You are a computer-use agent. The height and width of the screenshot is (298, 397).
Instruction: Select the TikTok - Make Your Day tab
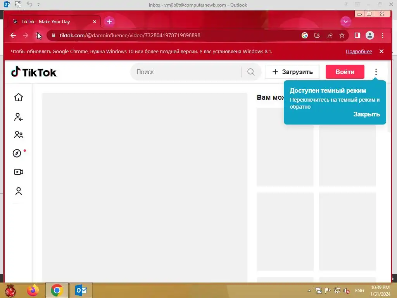click(x=54, y=22)
